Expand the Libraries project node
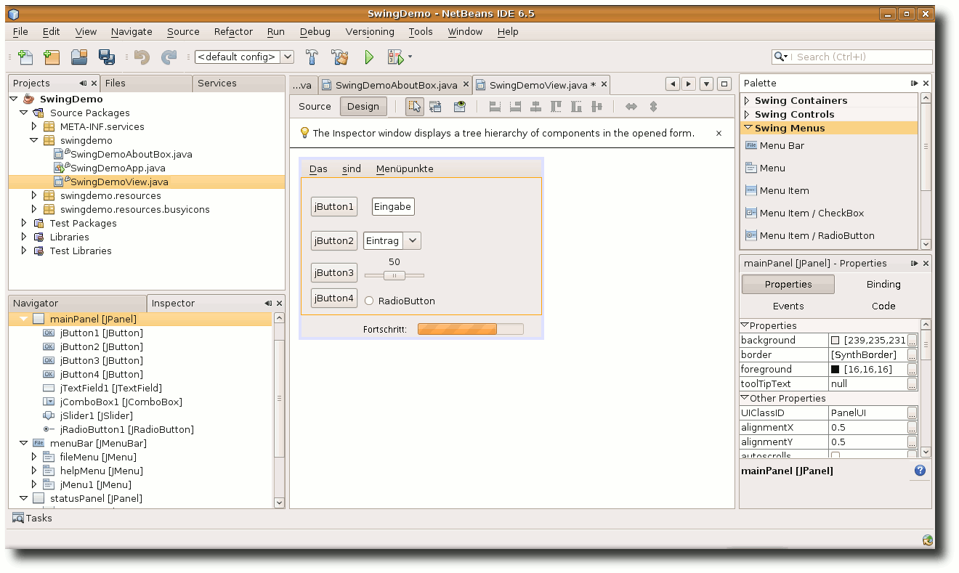 coord(24,237)
